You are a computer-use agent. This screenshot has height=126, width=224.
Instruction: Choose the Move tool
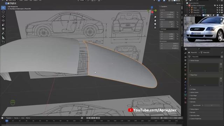tap(3, 16)
